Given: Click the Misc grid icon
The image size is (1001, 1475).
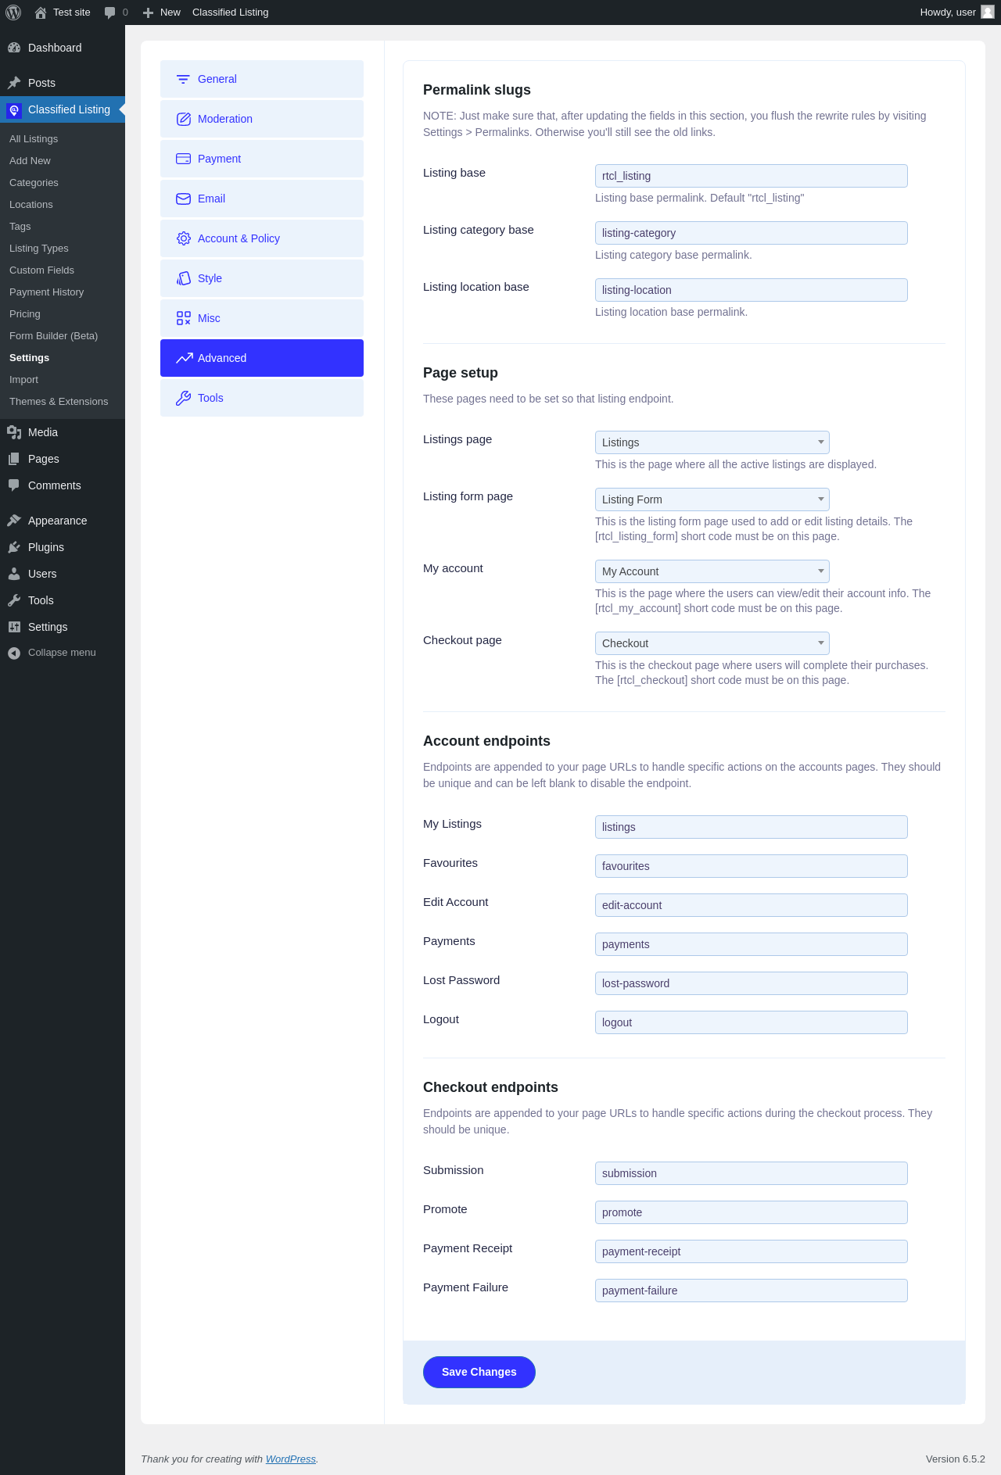Looking at the screenshot, I should pyautogui.click(x=184, y=318).
